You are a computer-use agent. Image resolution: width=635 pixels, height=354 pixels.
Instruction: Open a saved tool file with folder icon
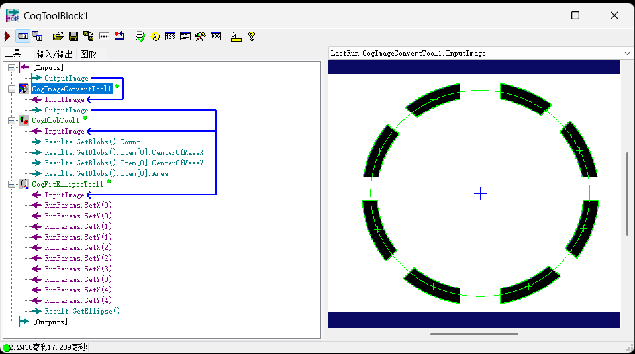pos(58,36)
